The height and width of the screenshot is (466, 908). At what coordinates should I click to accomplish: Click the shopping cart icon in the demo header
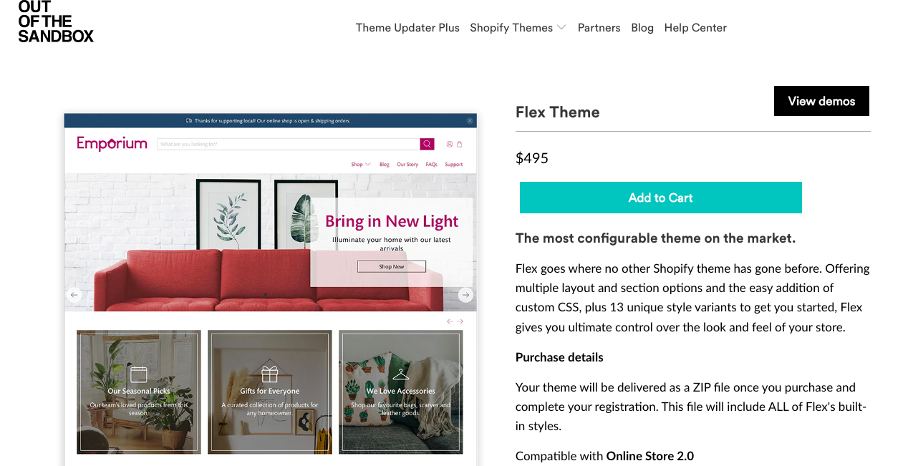click(x=460, y=145)
